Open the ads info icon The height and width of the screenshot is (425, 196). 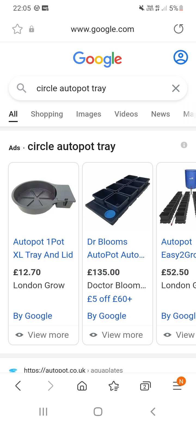(x=184, y=145)
